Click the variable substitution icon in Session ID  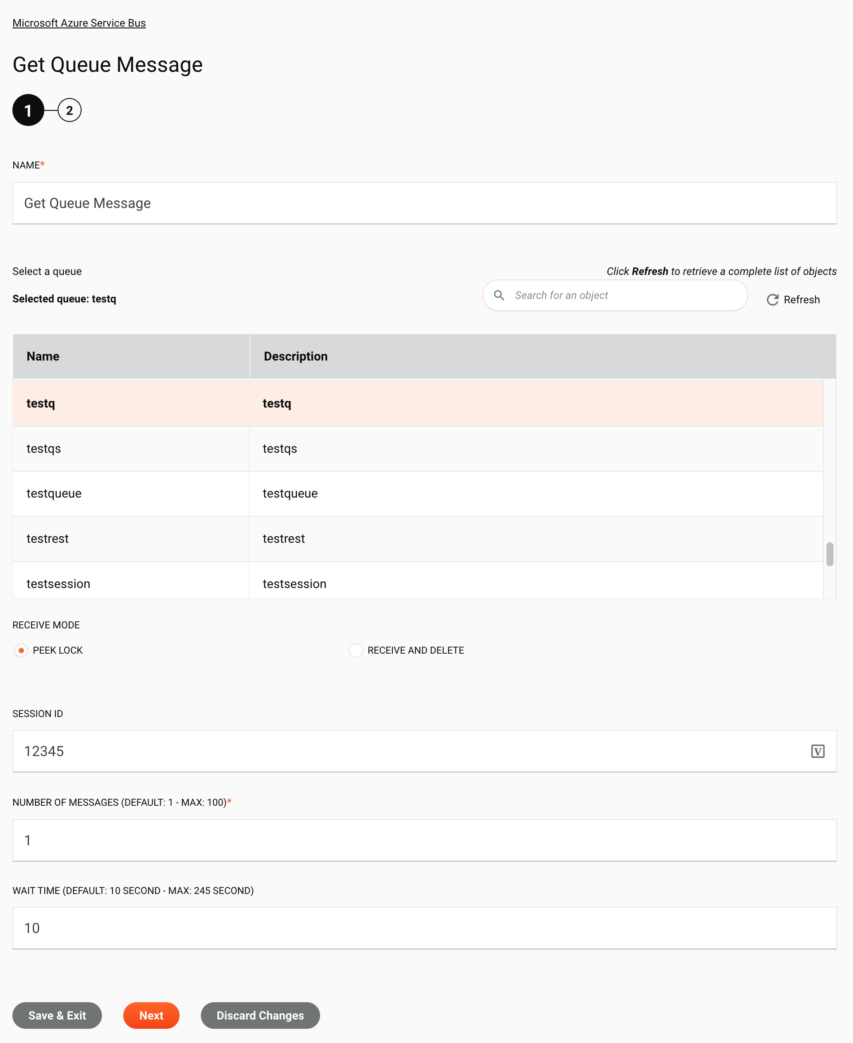click(818, 751)
